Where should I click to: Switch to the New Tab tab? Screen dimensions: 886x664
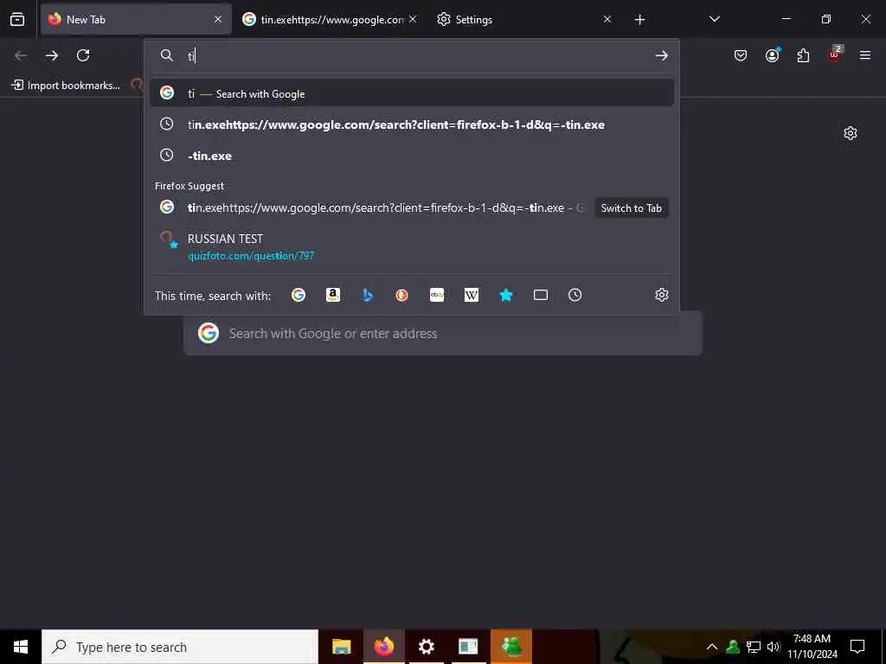tap(136, 19)
